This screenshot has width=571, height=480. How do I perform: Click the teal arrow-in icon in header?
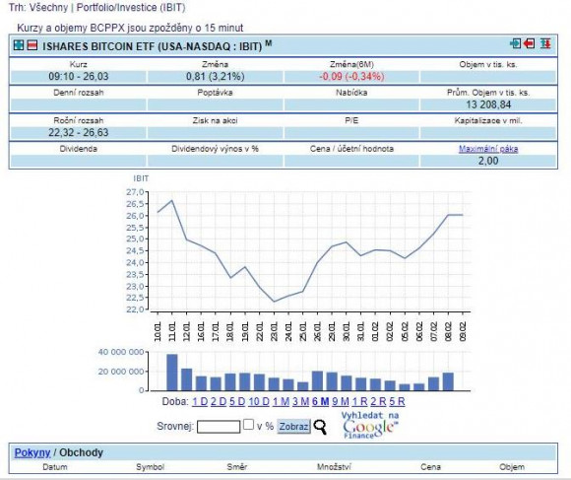click(x=515, y=43)
